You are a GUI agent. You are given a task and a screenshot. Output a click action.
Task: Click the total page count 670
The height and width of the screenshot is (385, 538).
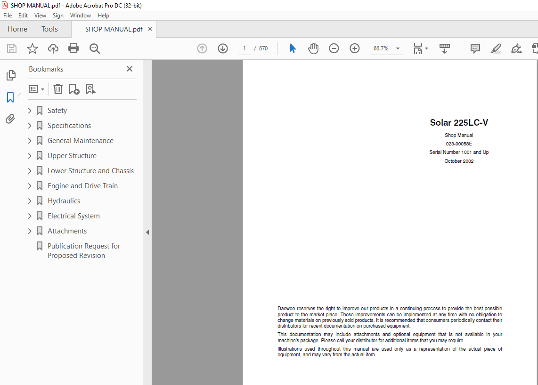[x=263, y=48]
